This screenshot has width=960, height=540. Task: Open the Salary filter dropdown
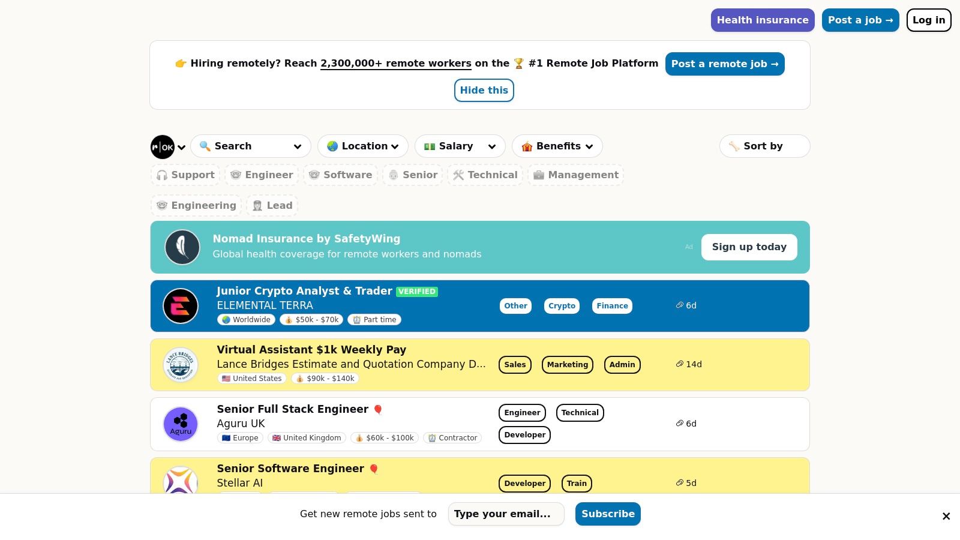click(x=460, y=146)
